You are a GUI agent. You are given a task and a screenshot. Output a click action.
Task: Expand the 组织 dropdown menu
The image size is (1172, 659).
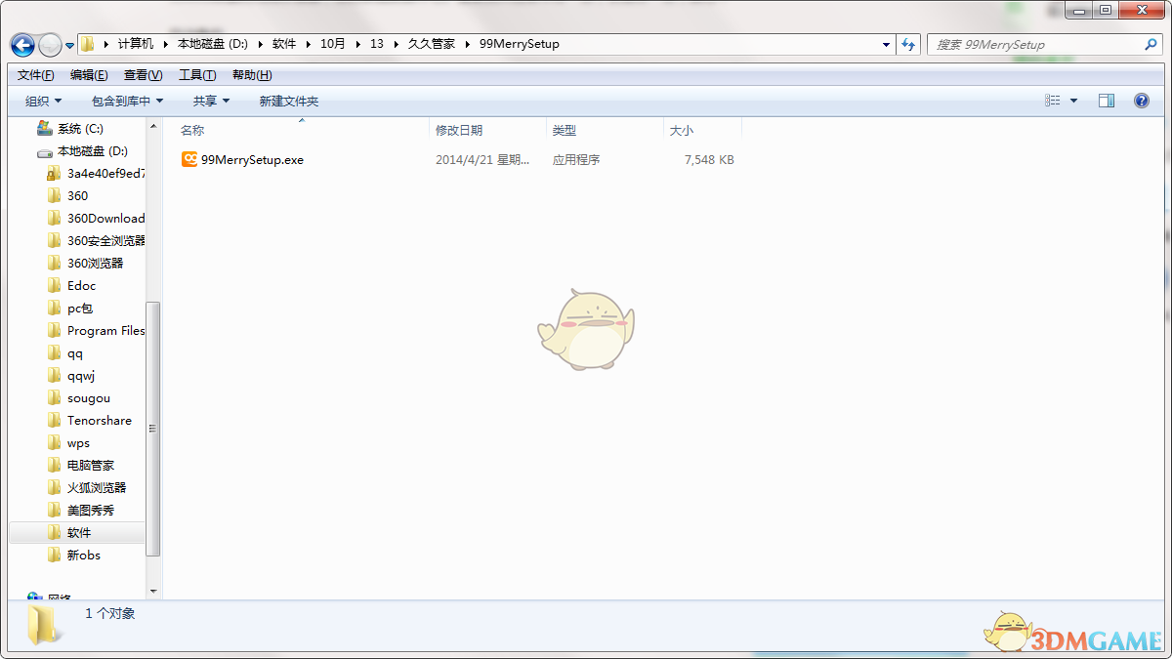[x=43, y=101]
